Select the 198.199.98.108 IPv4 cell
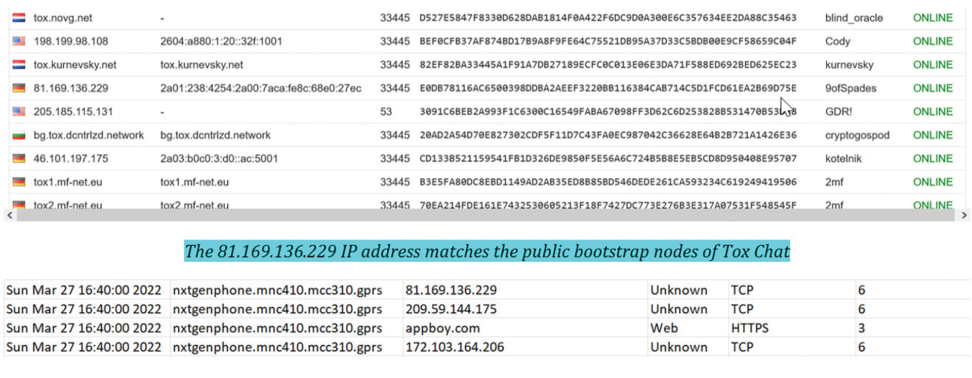972x378 pixels. point(71,41)
